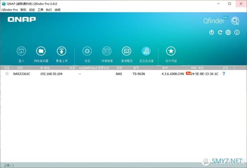This screenshot has width=247, height=168.
Task: Click the Locate This Device icon
Action: coord(146,51)
